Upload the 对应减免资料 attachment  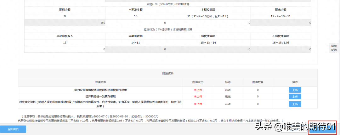pyautogui.click(x=295, y=104)
